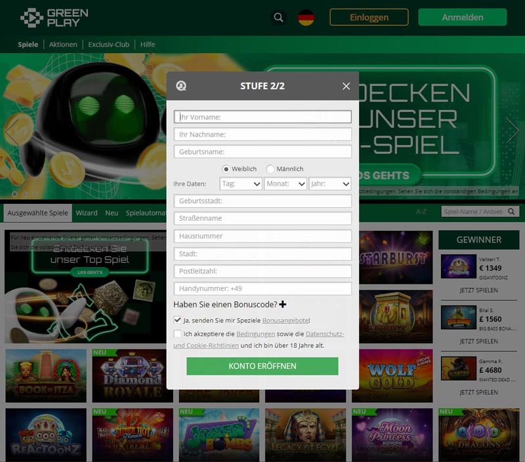Uncheck the special Bonusangebote checkbox
The width and height of the screenshot is (525, 462).
click(177, 320)
